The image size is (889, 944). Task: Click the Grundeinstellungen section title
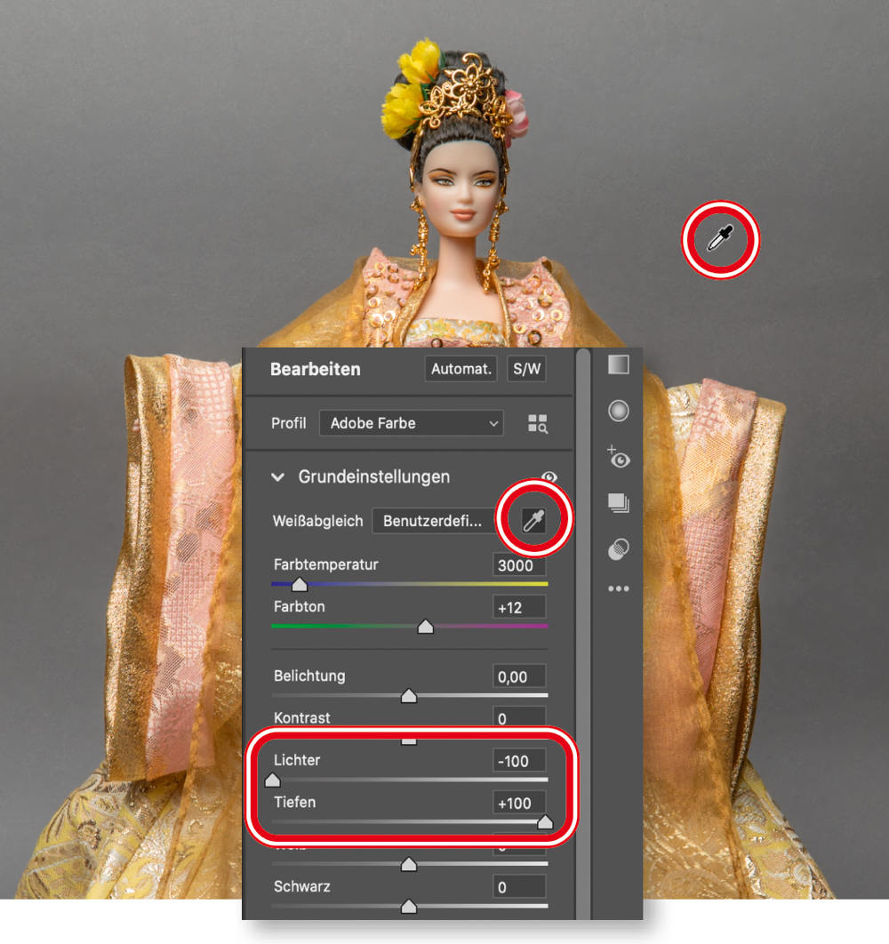point(374,476)
